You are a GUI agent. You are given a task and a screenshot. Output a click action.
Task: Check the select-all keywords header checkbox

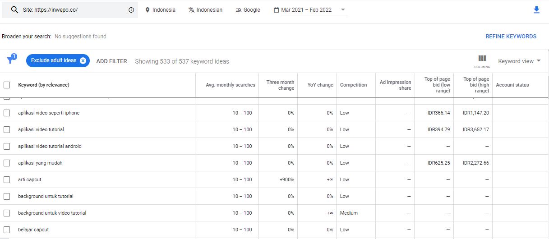[7, 85]
